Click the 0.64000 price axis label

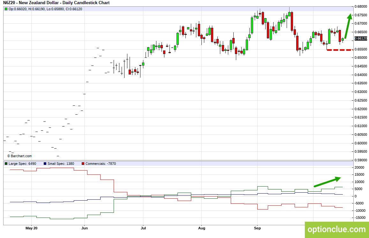(361, 75)
